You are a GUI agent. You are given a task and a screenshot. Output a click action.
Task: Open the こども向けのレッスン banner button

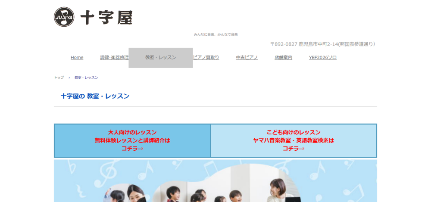(294, 140)
